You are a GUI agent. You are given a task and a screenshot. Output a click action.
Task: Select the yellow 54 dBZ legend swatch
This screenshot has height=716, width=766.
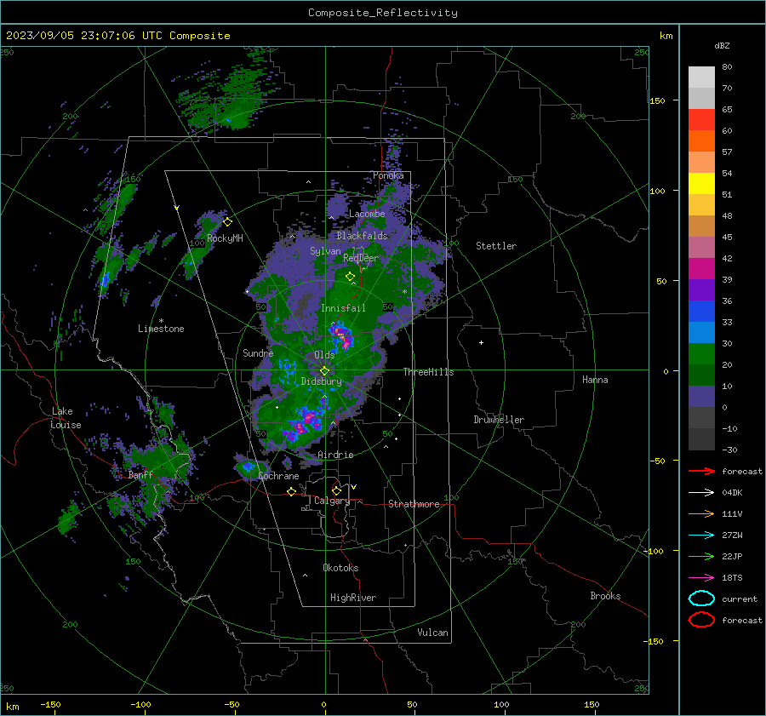pyautogui.click(x=701, y=183)
